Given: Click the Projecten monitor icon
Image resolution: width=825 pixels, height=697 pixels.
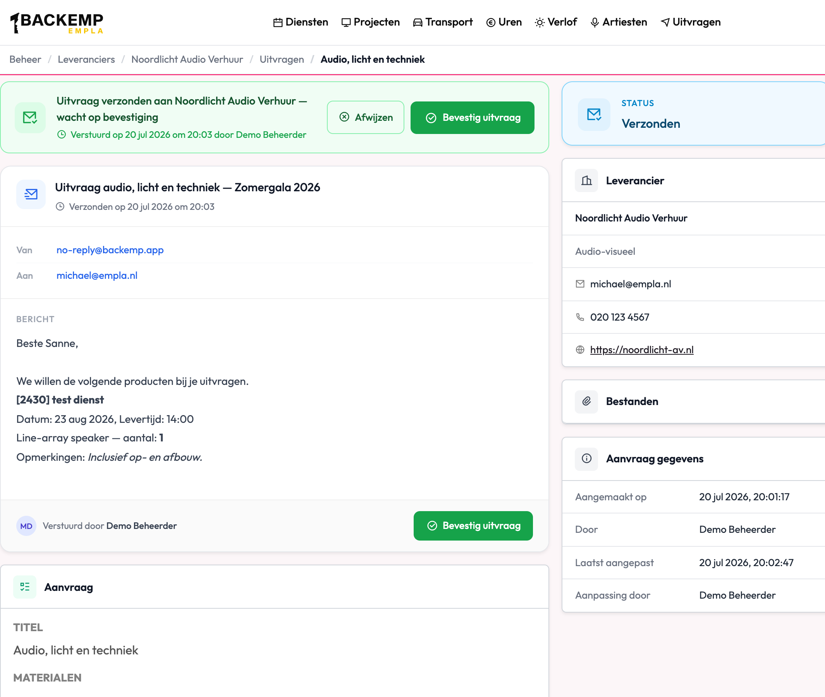Looking at the screenshot, I should point(346,22).
